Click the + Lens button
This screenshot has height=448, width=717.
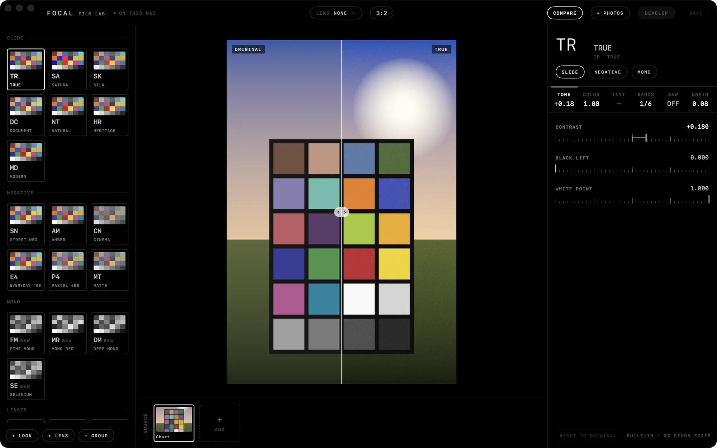pos(58,436)
